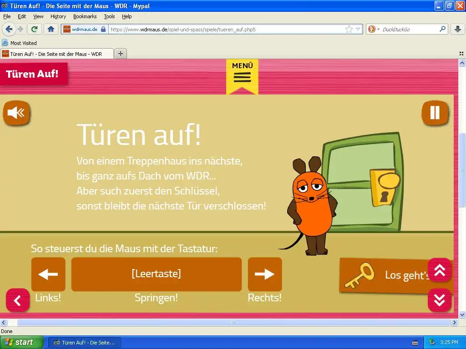Click the 3:25 PM clock
This screenshot has height=349, width=466.
click(449, 342)
